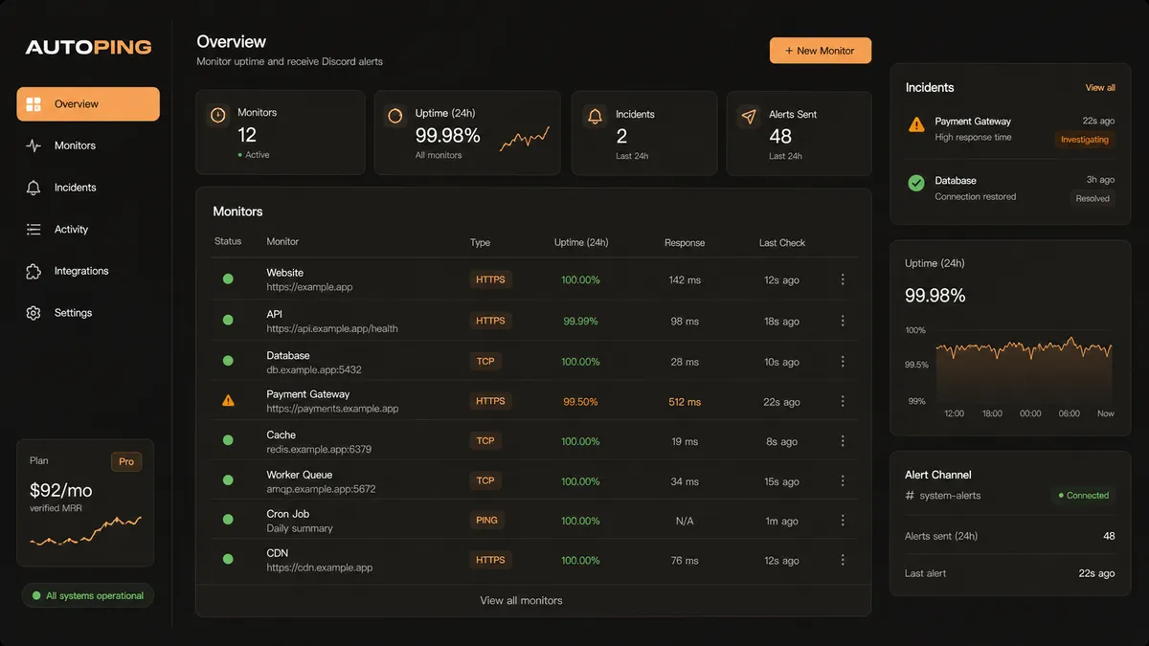Click the warning triangle beside Payment Gateway row
Viewport: 1149px width, 646px height.
228,401
